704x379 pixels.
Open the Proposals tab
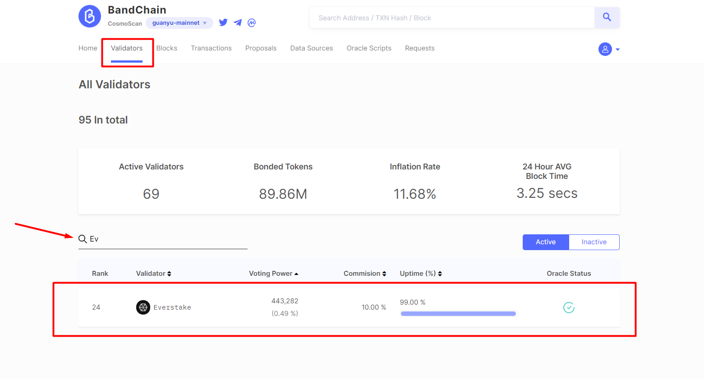[261, 48]
